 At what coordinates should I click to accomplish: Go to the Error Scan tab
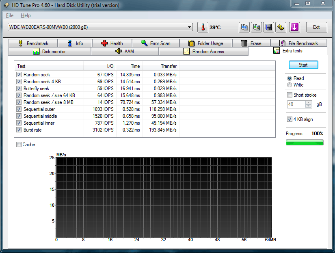(156, 43)
